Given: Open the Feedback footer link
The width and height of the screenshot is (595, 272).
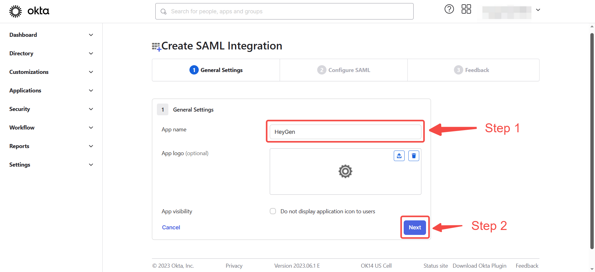Looking at the screenshot, I should coord(527,266).
